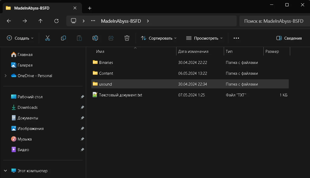The width and height of the screenshot is (310, 178).
Task: Open a new tab with plus icon
Action: [x=90, y=8]
